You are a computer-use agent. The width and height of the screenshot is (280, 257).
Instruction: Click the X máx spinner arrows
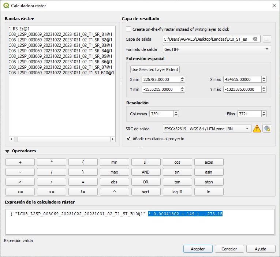(264, 79)
